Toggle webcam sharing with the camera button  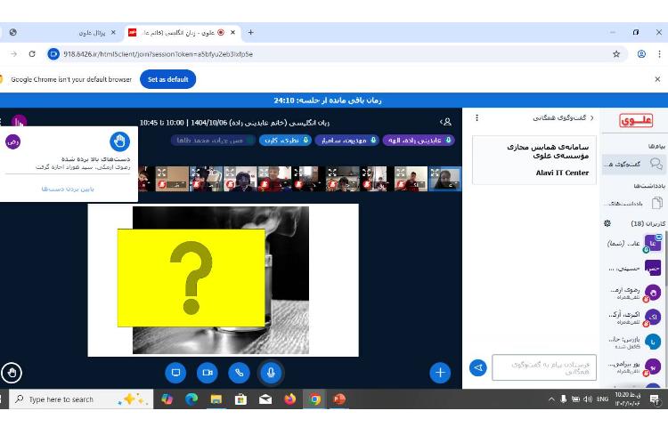(x=208, y=373)
